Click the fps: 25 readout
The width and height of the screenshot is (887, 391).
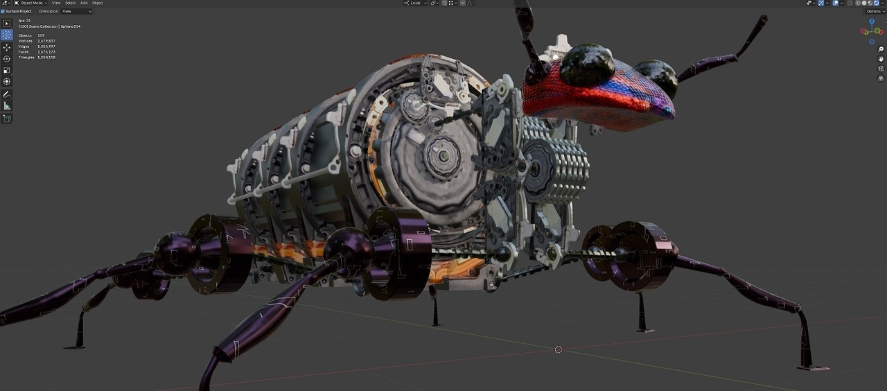(24, 21)
